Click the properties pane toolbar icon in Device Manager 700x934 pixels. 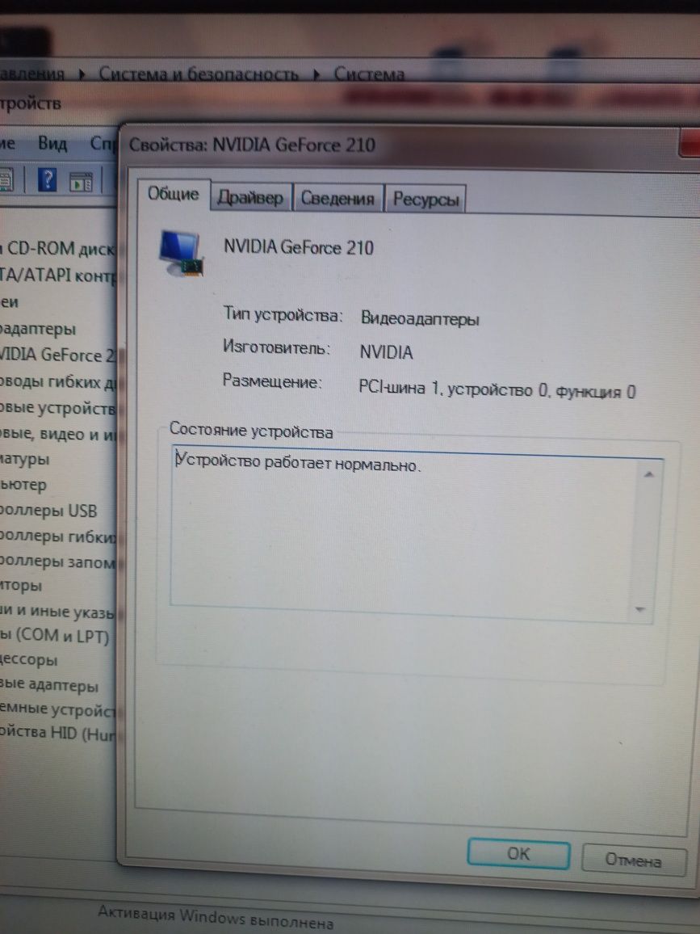pyautogui.click(x=81, y=181)
